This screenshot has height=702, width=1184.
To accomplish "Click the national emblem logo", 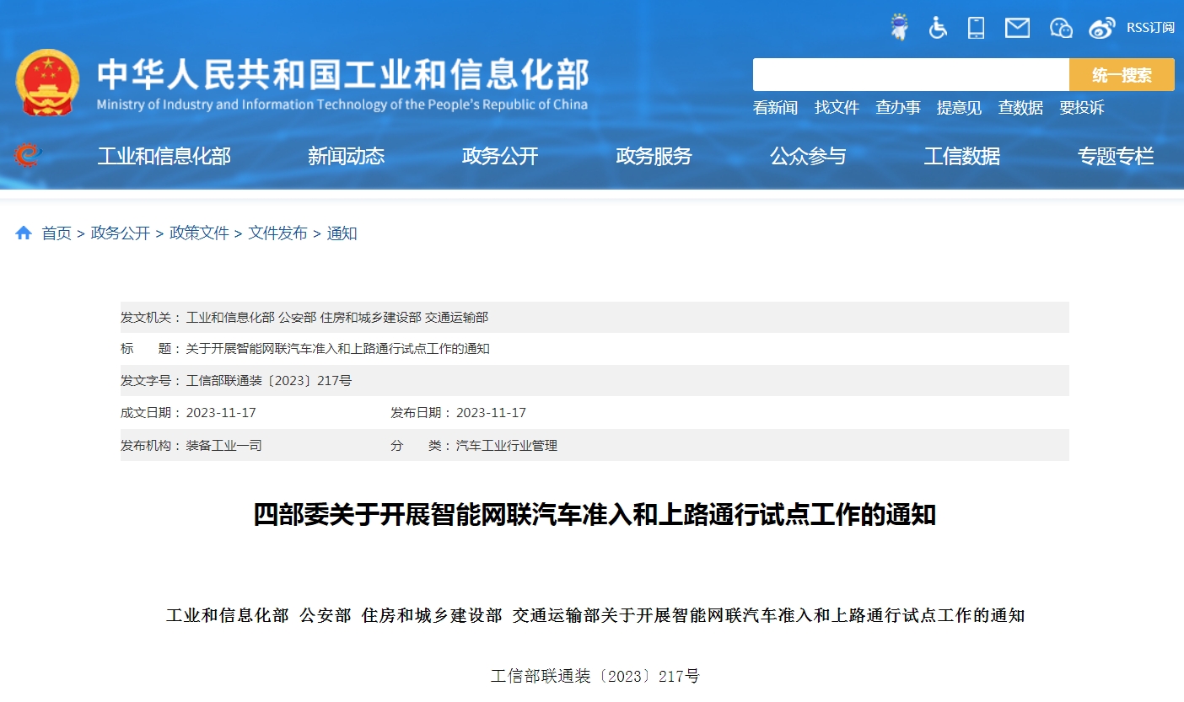I will click(47, 83).
